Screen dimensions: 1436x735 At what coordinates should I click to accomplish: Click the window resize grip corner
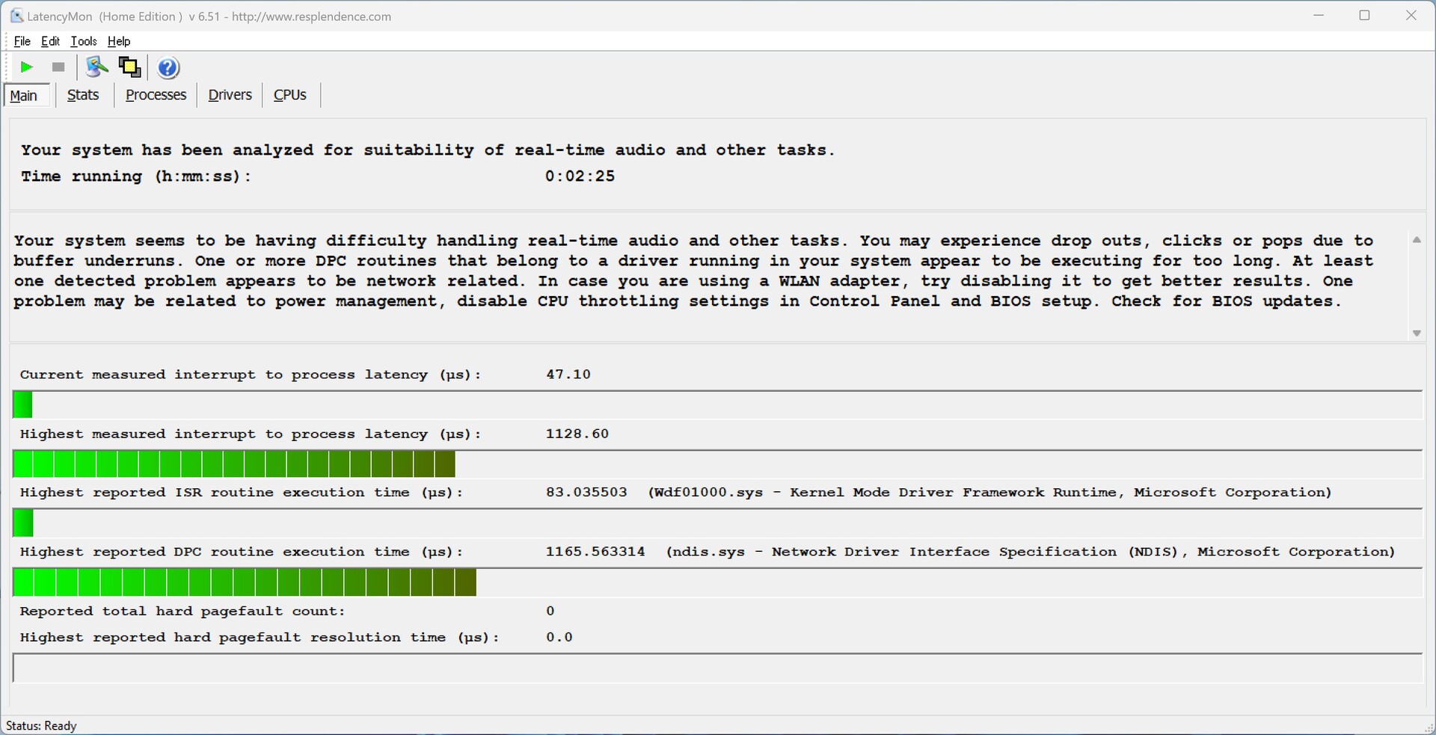(x=1429, y=728)
